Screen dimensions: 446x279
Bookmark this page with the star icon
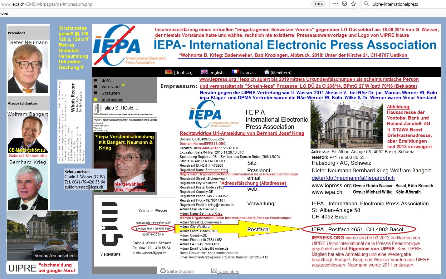click(x=353, y=4)
